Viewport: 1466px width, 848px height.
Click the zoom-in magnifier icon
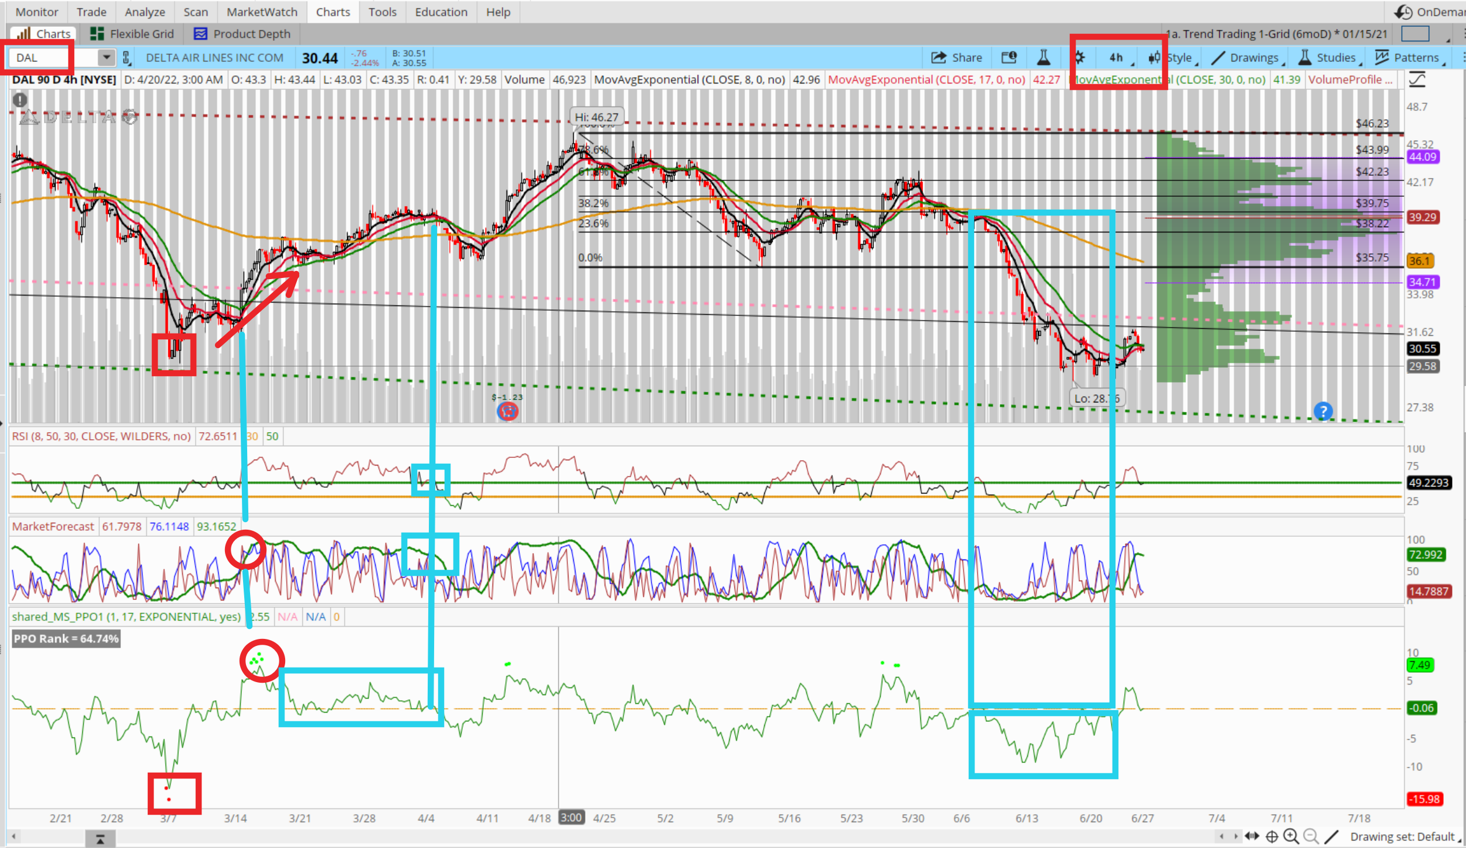1291,836
